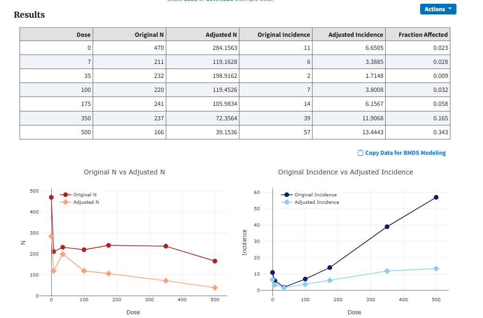Select the Original Incidence value 57
Viewport: 483px width, 318px height.
click(307, 132)
